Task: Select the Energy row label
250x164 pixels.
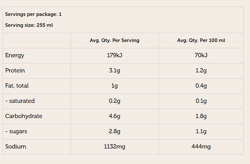Action: [15, 55]
